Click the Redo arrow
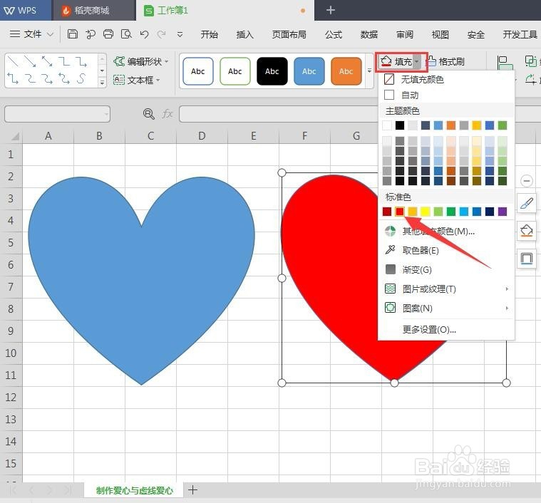Screen dimensions: 541x503 162,33
